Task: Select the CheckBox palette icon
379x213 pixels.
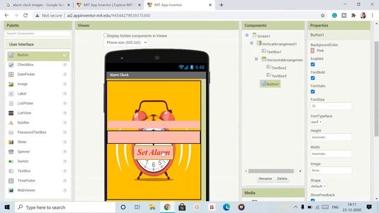Action: [11, 64]
